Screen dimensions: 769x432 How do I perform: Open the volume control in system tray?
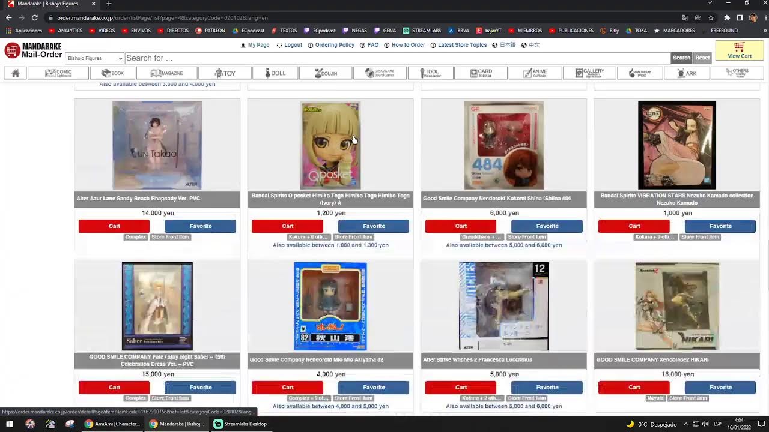[705, 424]
